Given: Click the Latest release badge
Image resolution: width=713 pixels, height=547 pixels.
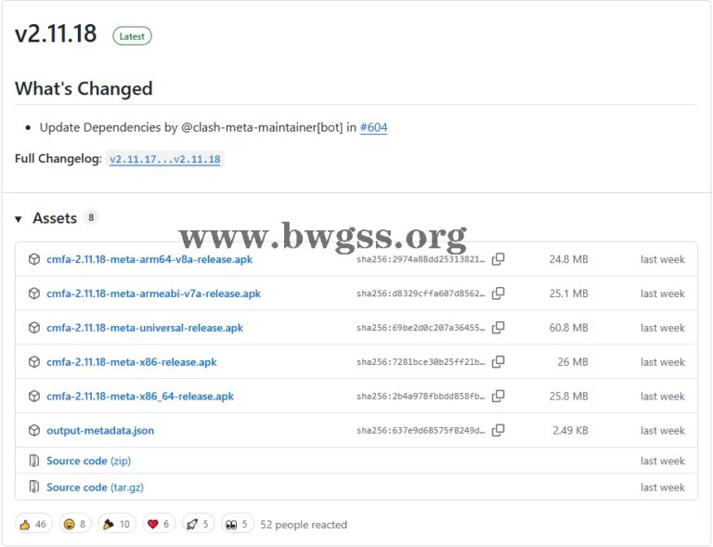Looking at the screenshot, I should pyautogui.click(x=132, y=36).
